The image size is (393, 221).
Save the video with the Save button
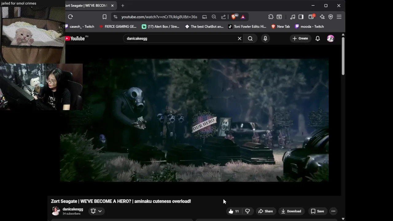[317, 211]
